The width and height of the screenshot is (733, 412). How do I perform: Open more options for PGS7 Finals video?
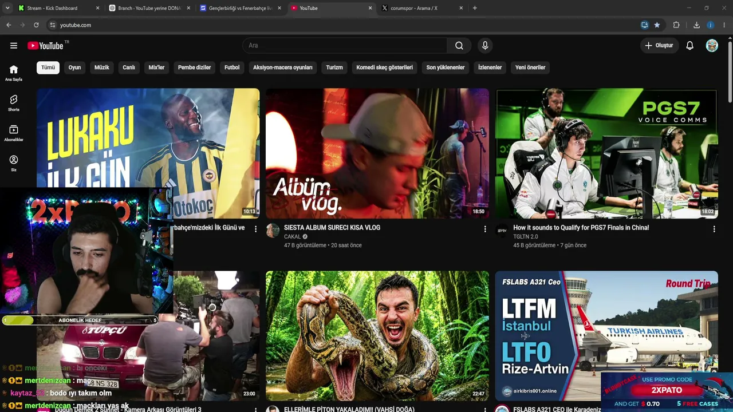pos(714,229)
